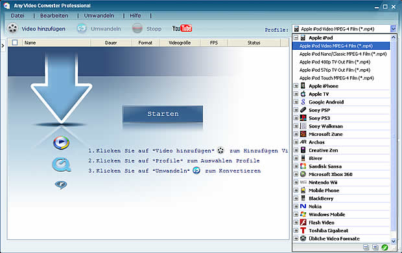Click the Sony PS3 icon

(x=303, y=118)
